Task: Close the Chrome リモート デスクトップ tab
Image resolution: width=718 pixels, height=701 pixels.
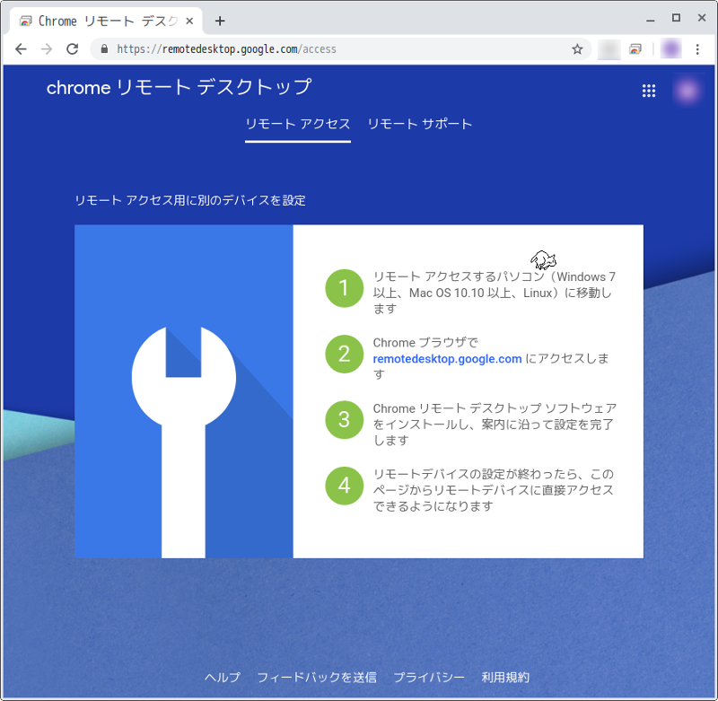Action: pyautogui.click(x=189, y=21)
